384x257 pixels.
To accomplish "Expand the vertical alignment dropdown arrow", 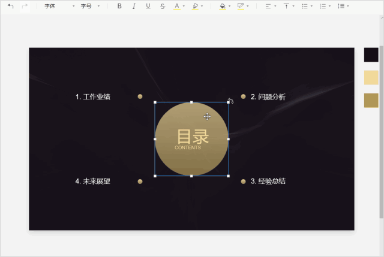I will [293, 6].
